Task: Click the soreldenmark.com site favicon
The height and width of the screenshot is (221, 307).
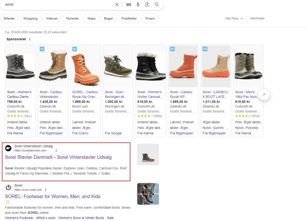Action: (8, 148)
